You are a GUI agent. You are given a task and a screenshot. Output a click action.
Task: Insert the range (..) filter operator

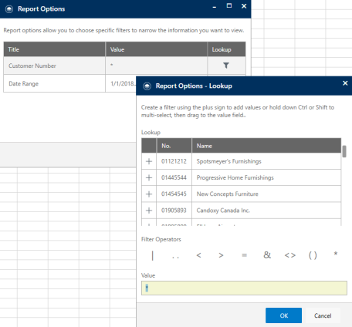(175, 257)
